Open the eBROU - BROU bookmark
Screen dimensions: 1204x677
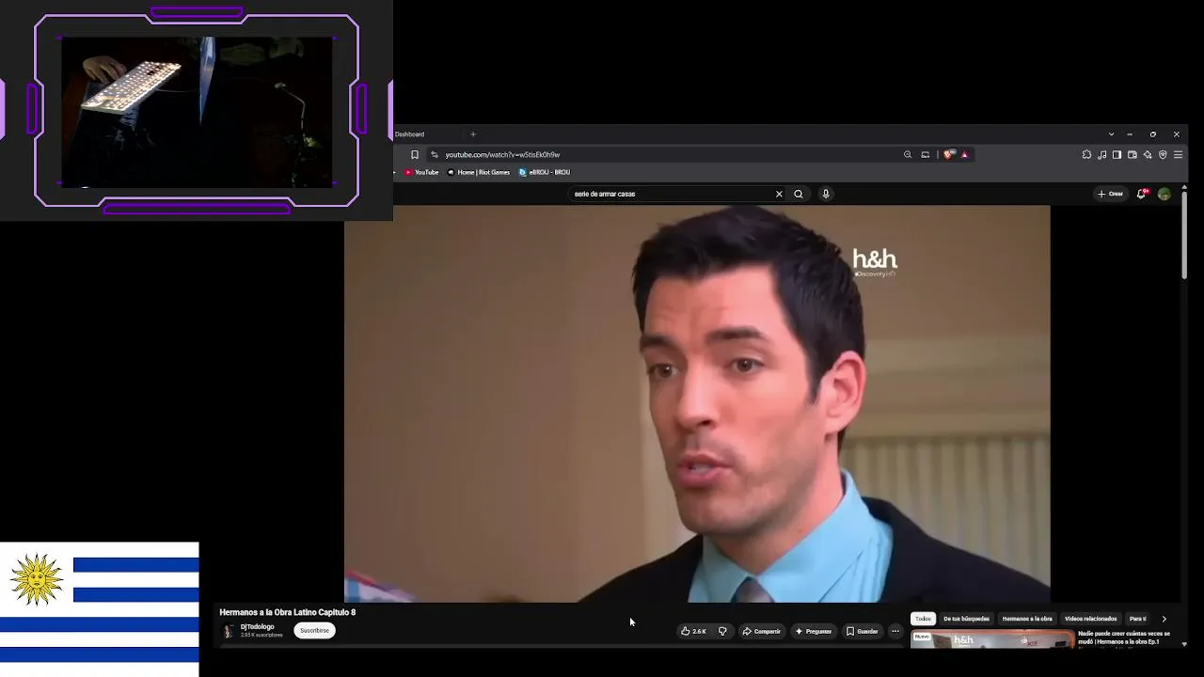(545, 172)
